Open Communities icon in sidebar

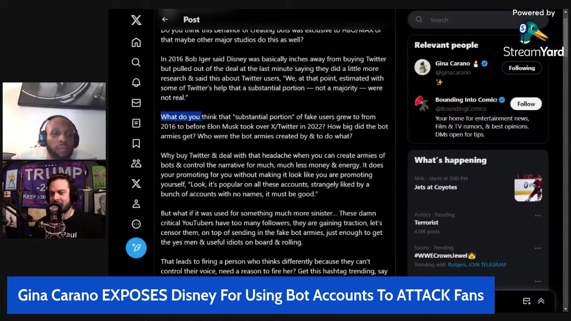[x=136, y=164]
